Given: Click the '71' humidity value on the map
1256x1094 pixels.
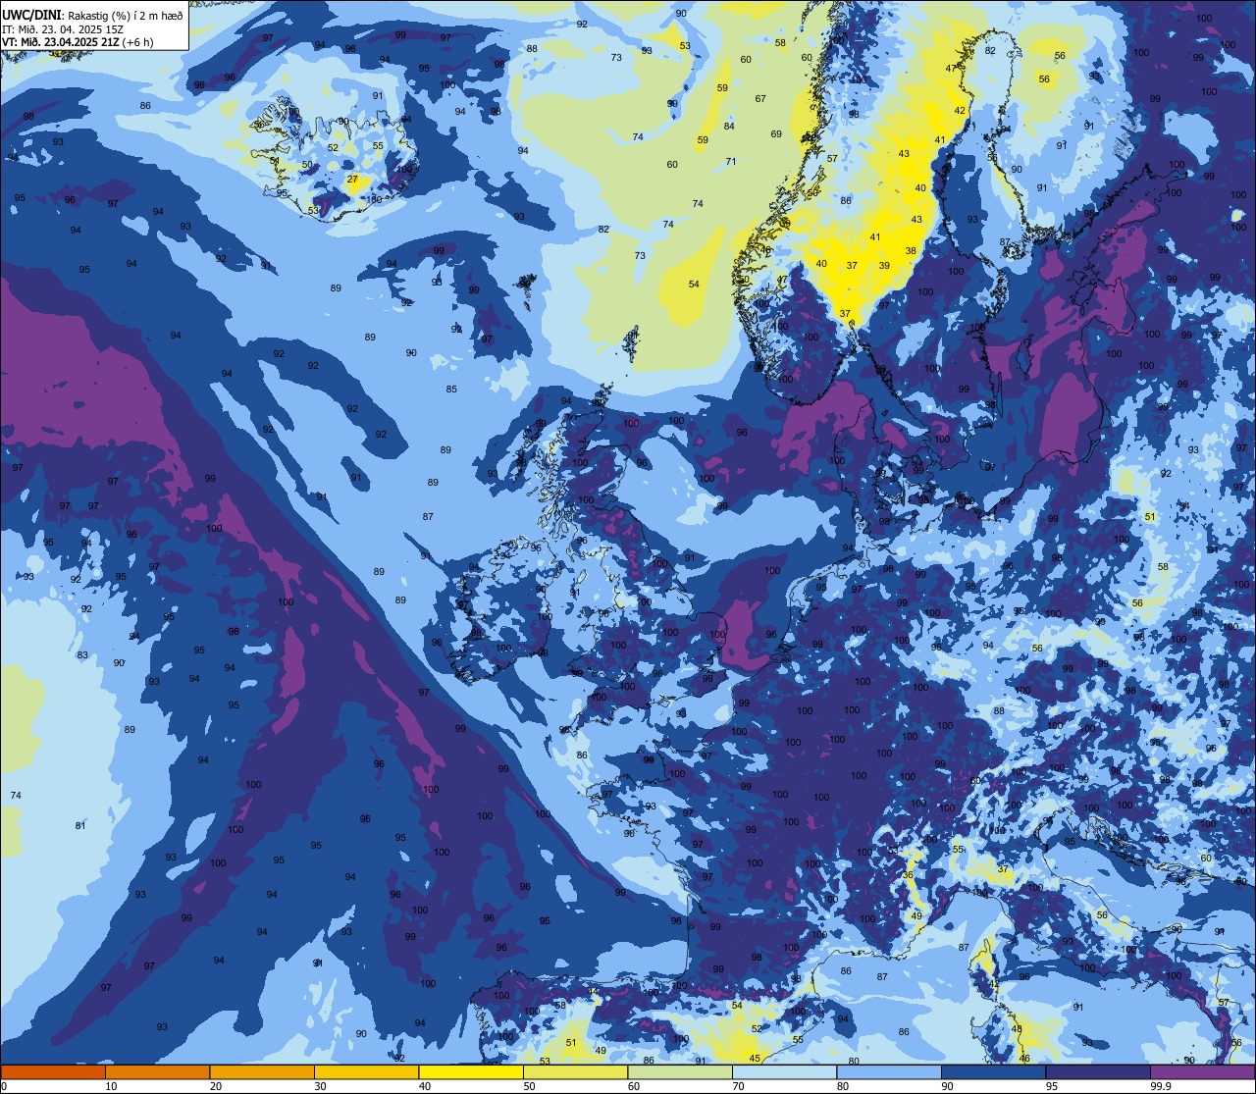Looking at the screenshot, I should (731, 162).
